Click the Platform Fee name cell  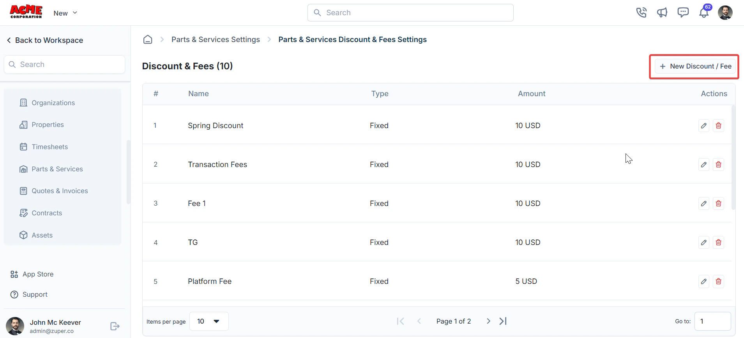click(210, 281)
